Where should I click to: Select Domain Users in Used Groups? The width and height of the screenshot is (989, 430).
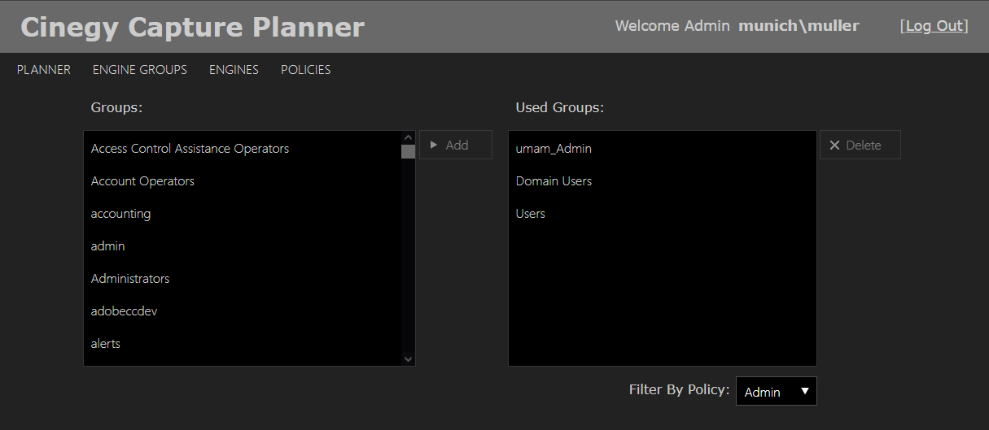[663, 181]
